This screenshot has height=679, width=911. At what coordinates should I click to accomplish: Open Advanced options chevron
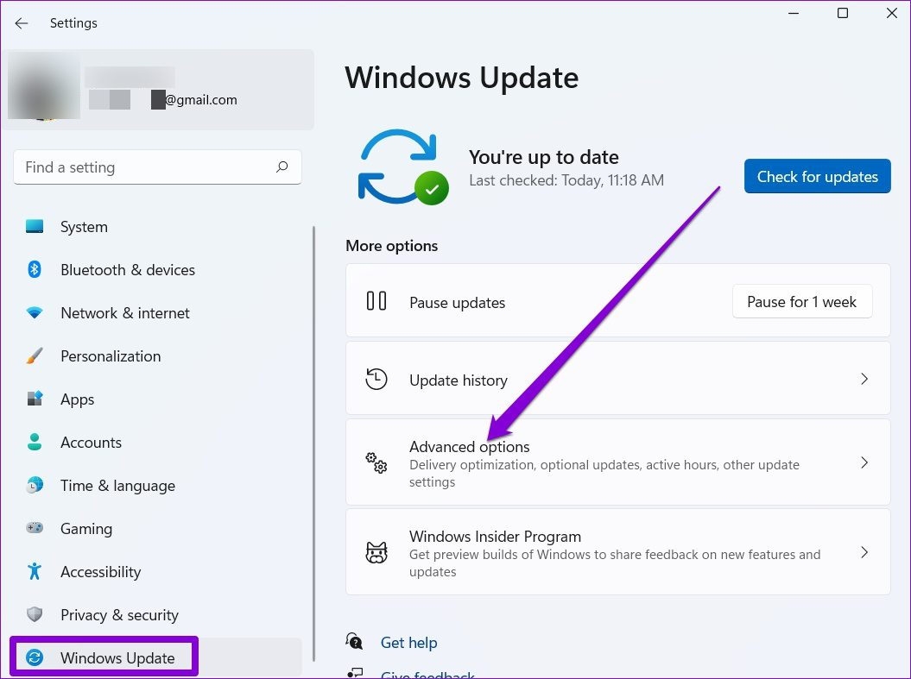pyautogui.click(x=864, y=462)
